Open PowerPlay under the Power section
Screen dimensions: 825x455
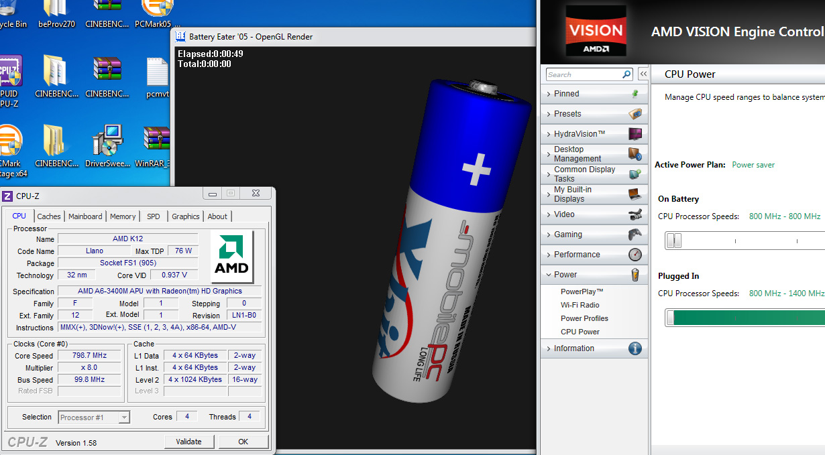tap(582, 291)
